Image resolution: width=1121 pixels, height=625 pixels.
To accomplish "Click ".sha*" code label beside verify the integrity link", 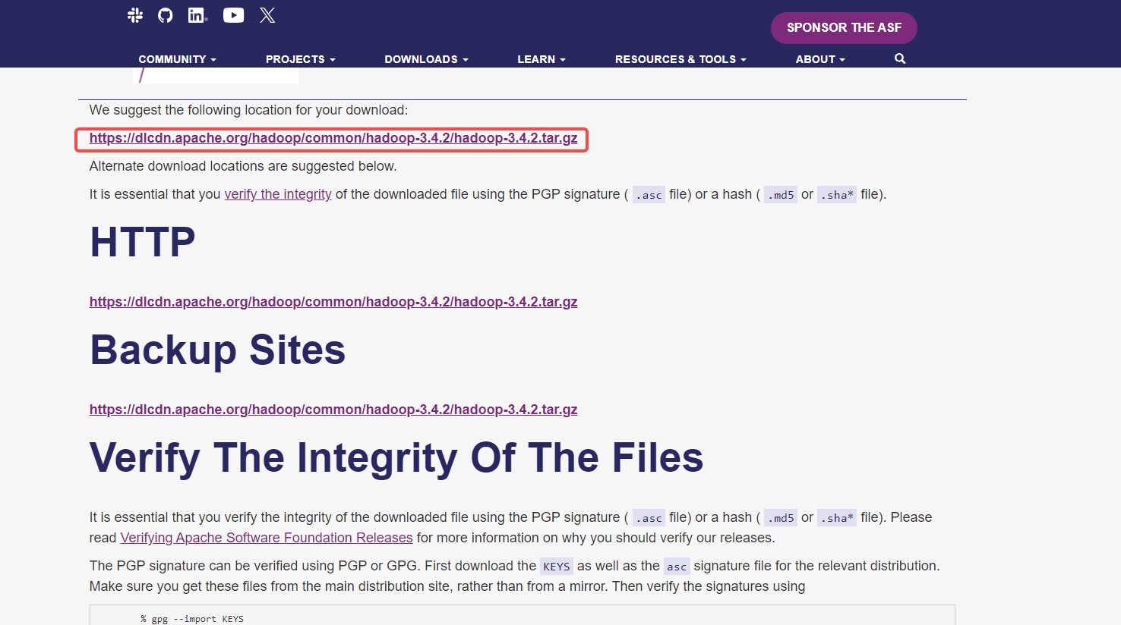I will (837, 195).
